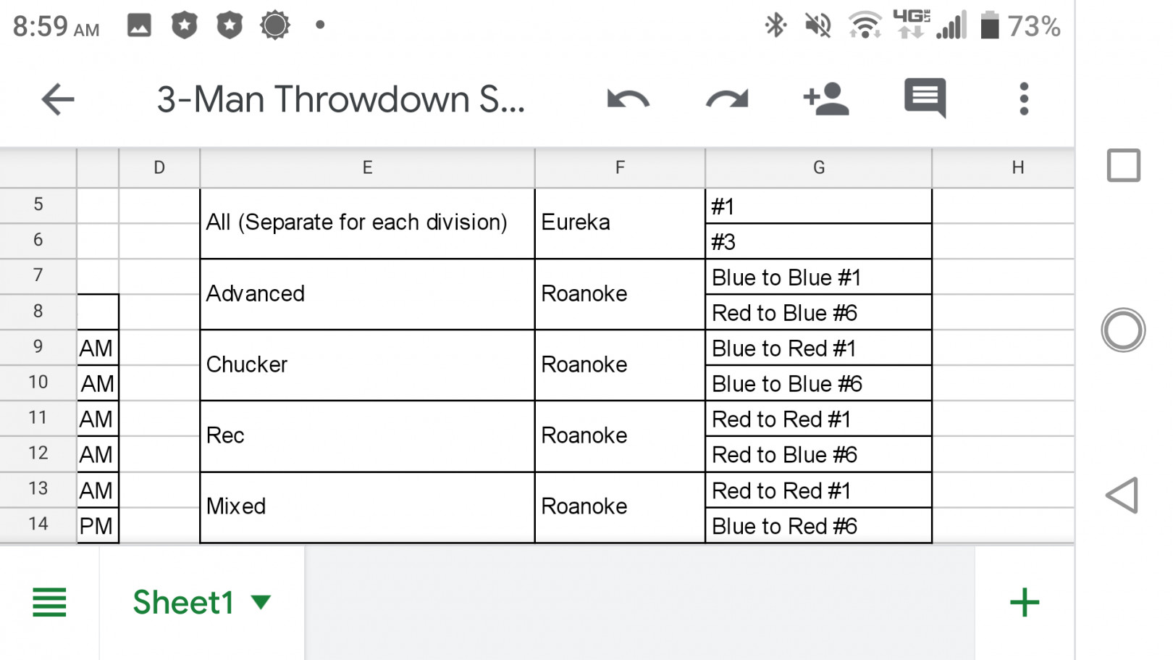Open the all-sheets list icon

pos(49,602)
